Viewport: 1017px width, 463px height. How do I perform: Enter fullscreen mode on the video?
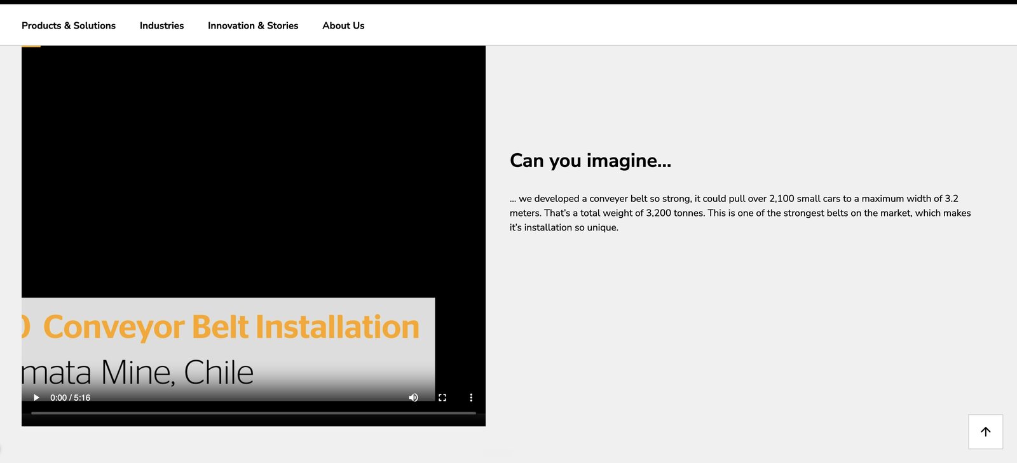(x=442, y=398)
